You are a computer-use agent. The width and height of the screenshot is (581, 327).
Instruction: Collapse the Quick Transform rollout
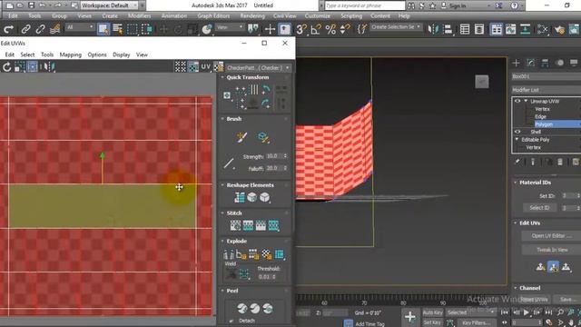click(x=222, y=77)
